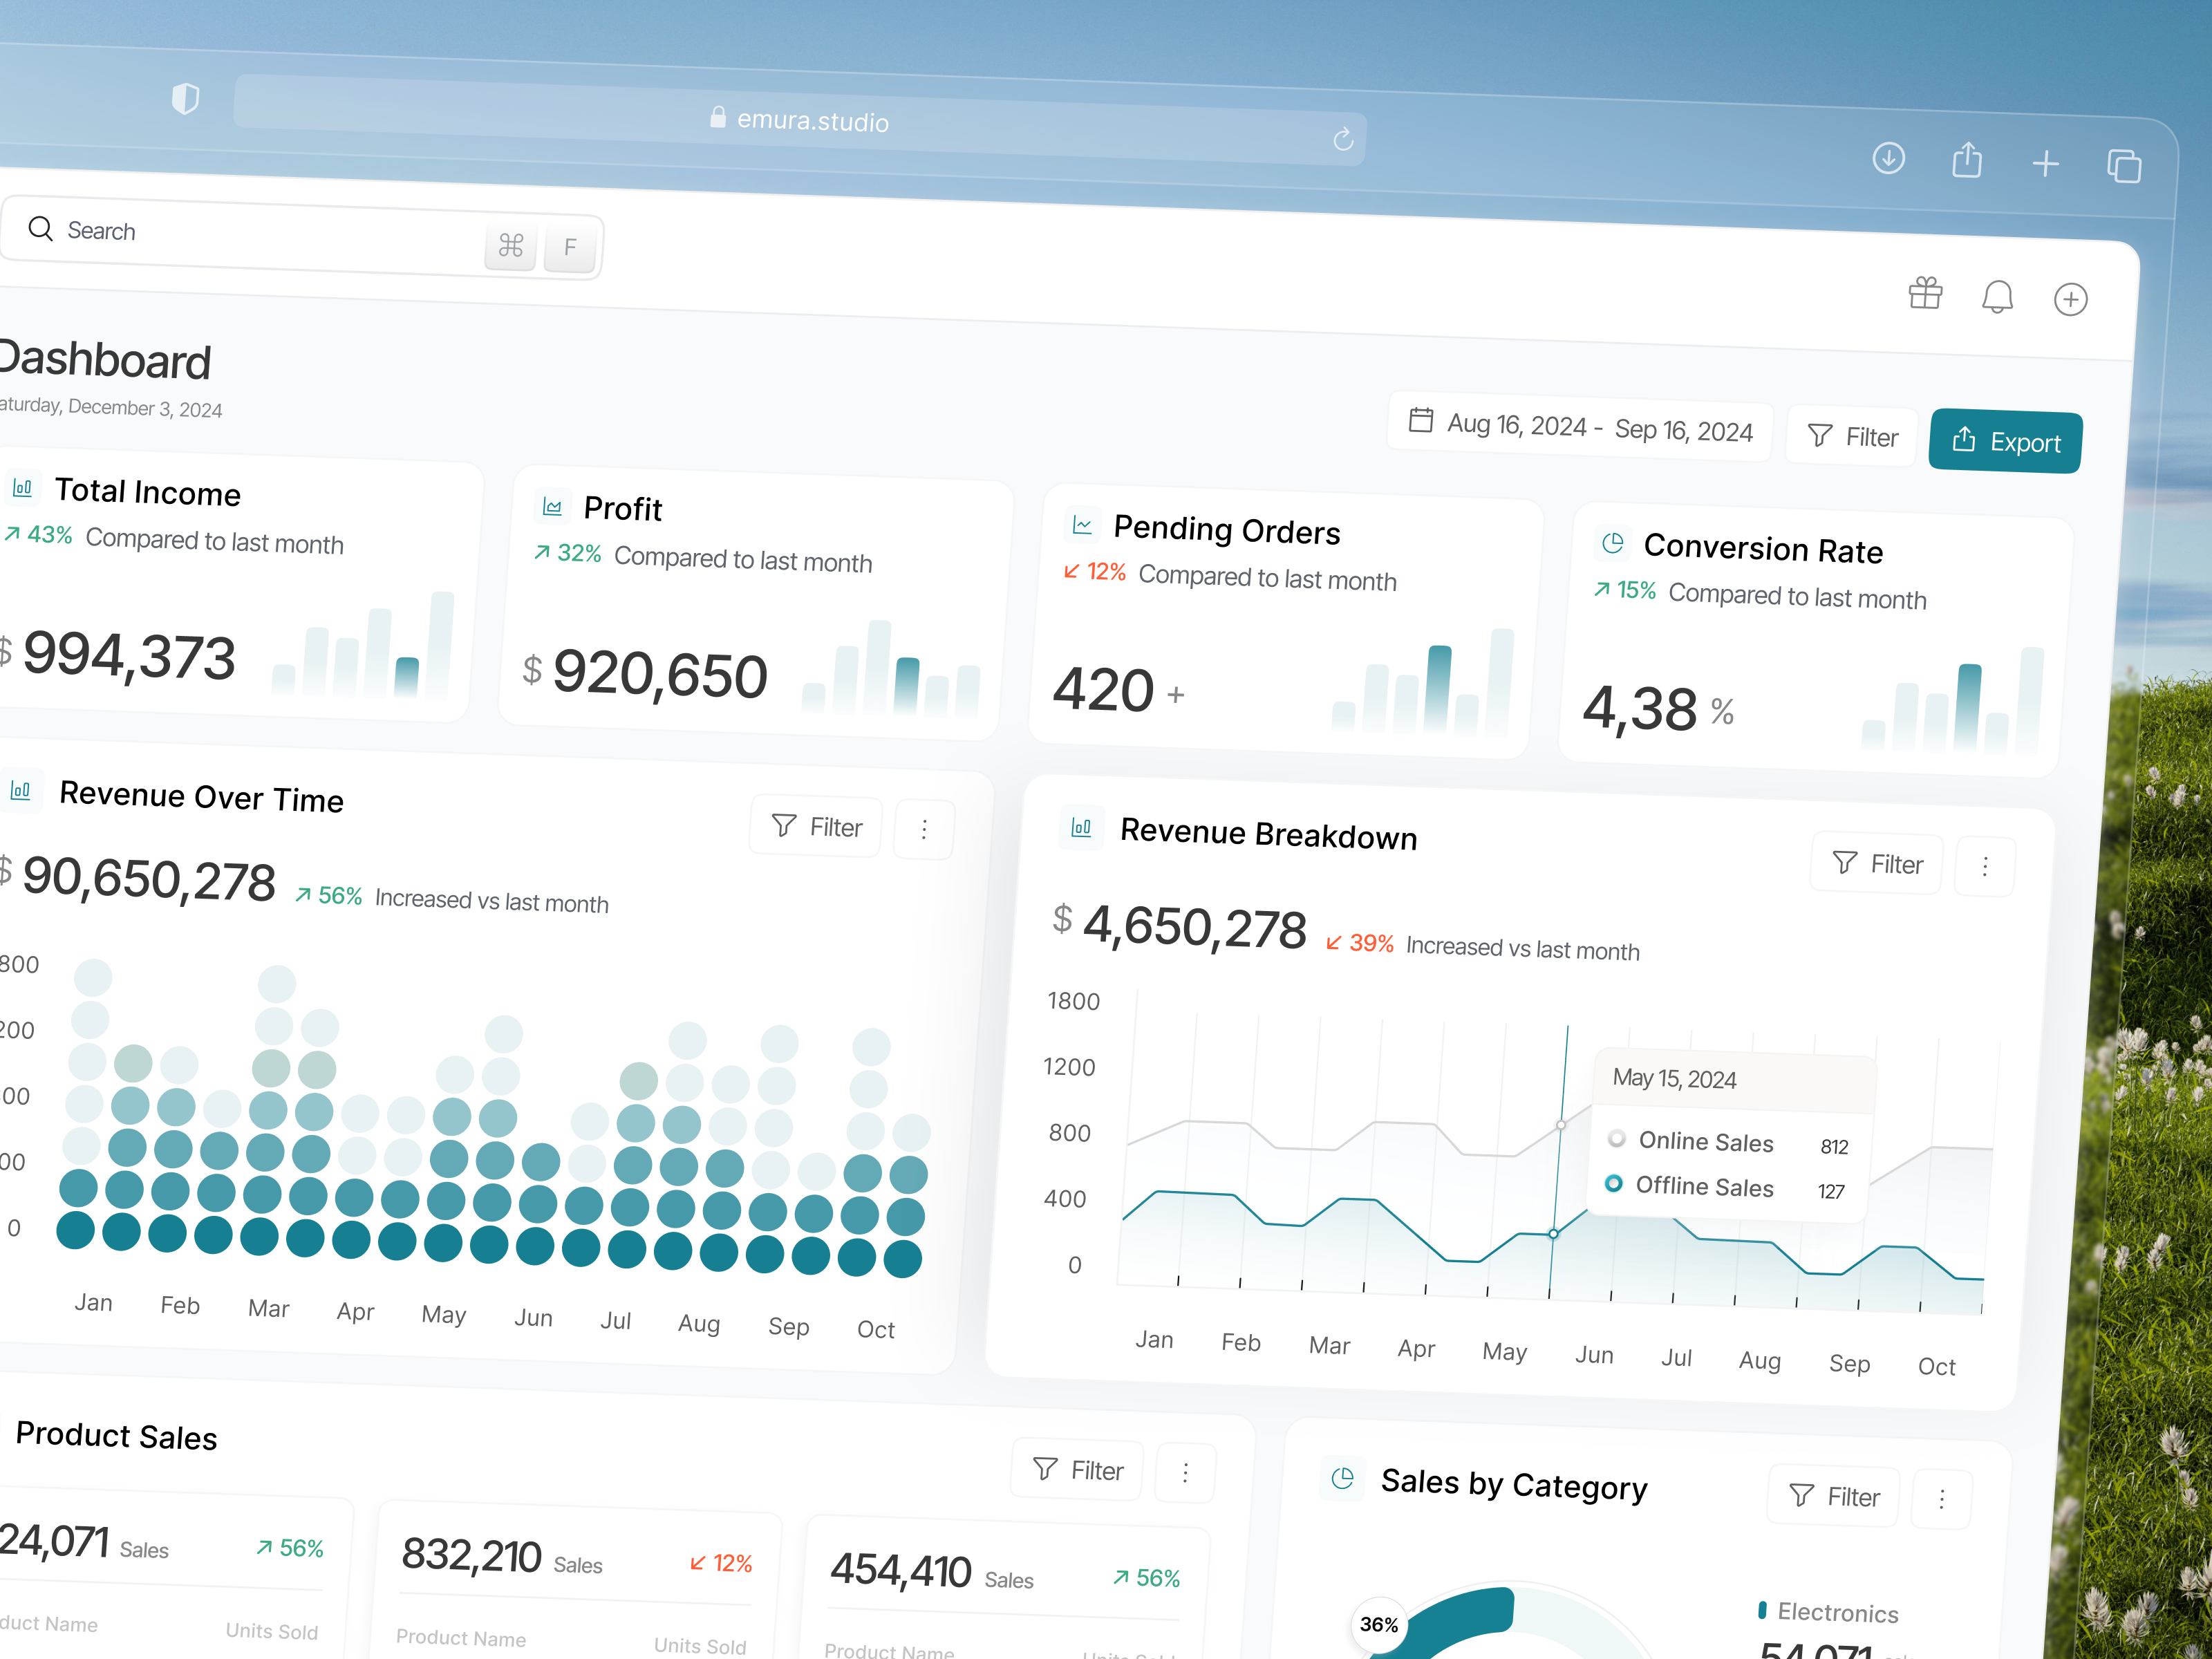Click the 36% donut chart segment
Image resolution: width=2212 pixels, height=1659 pixels.
coord(1380,1624)
